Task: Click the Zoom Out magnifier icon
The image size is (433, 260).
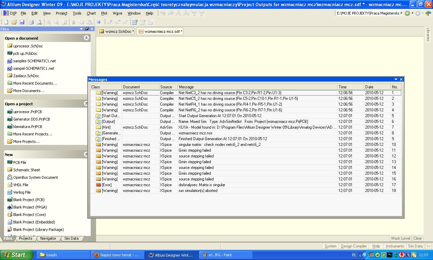Action: point(56,22)
